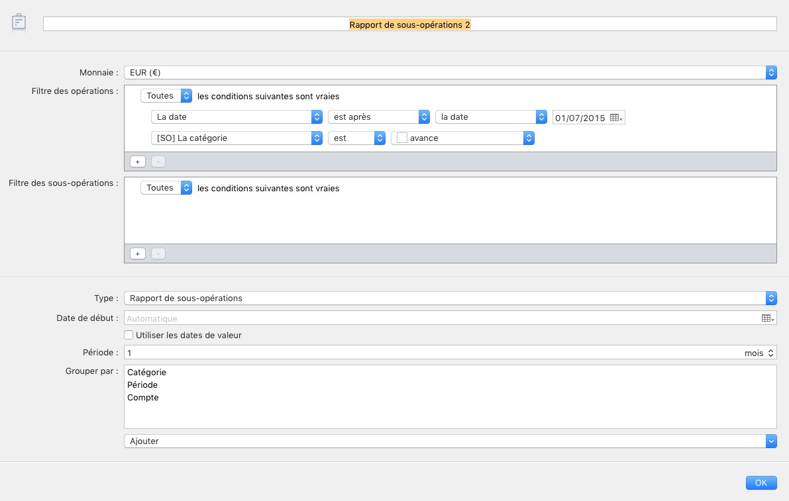Open the La date criterion dropdown
The image size is (789, 501).
click(x=237, y=116)
